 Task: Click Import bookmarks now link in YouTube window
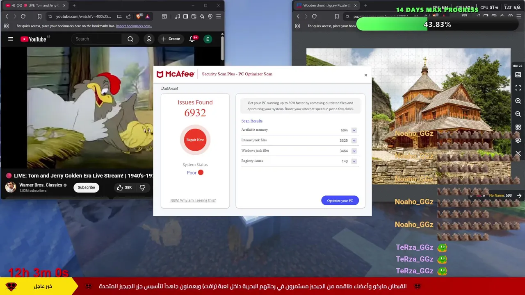(x=134, y=26)
